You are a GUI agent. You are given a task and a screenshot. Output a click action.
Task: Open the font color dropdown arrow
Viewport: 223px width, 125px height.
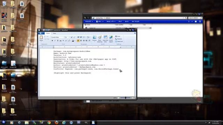[x=75, y=41]
